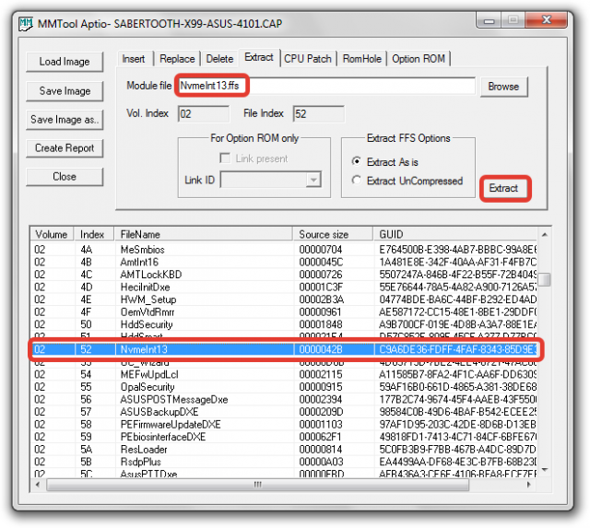This screenshot has width=590, height=528.
Task: Click the horizontal scrollbar thumb
Action: pos(258,485)
